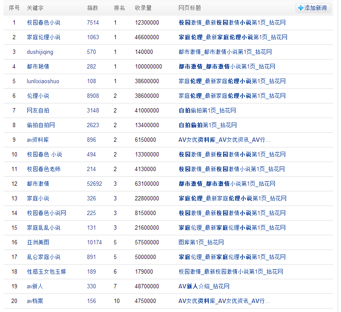This screenshot has height=312, width=341.
Task: Click index value 52692
Action: pyautogui.click(x=94, y=184)
